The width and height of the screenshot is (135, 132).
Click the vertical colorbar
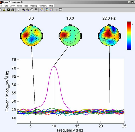click(129, 36)
